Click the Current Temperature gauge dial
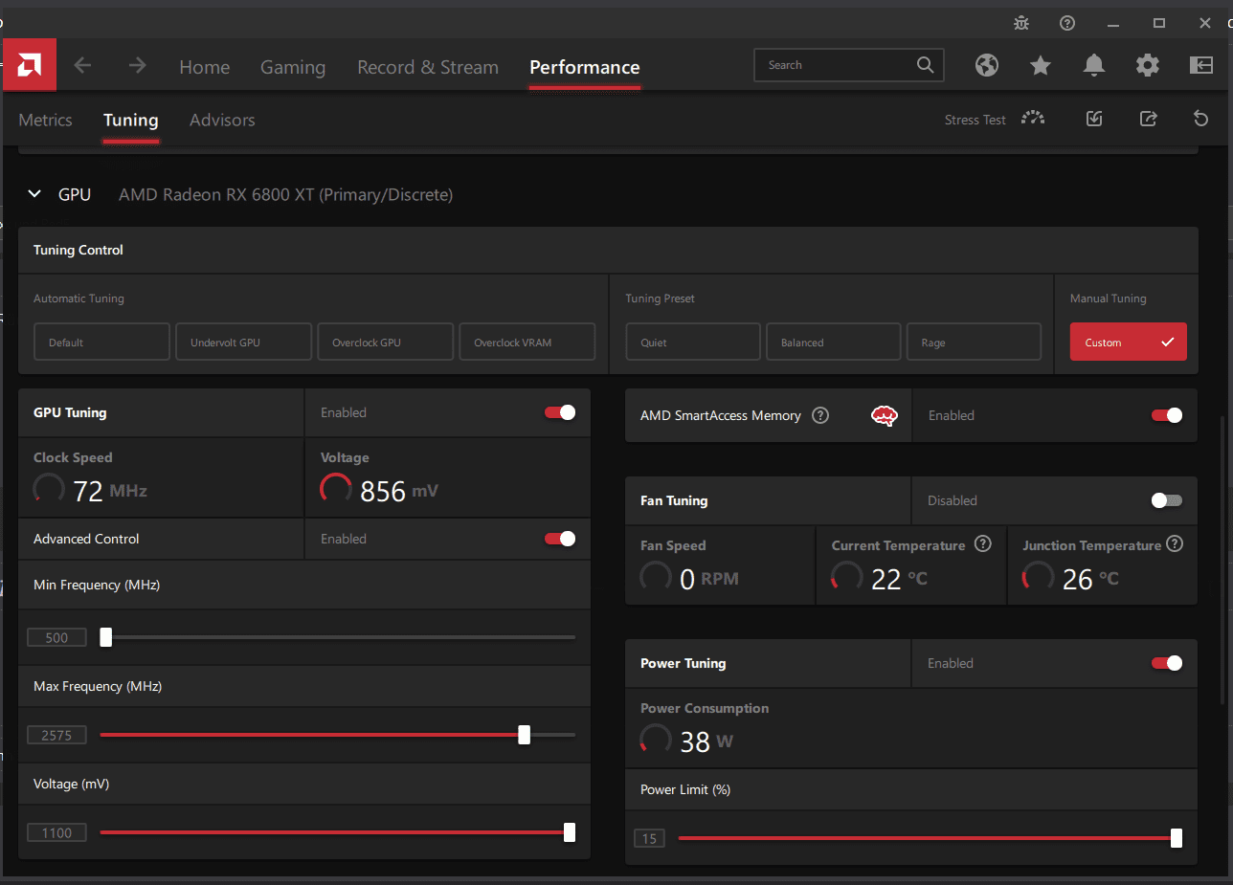The width and height of the screenshot is (1233, 885). 847,577
